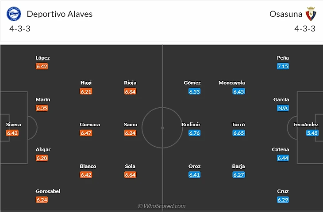Select Fernández's 5.45 rating badge
Image resolution: width=323 pixels, height=212 pixels.
click(x=312, y=133)
